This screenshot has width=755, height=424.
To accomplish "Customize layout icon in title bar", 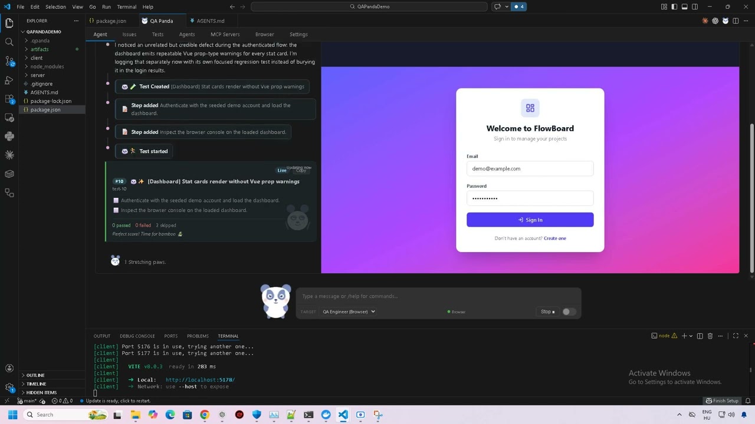I will coord(664,6).
